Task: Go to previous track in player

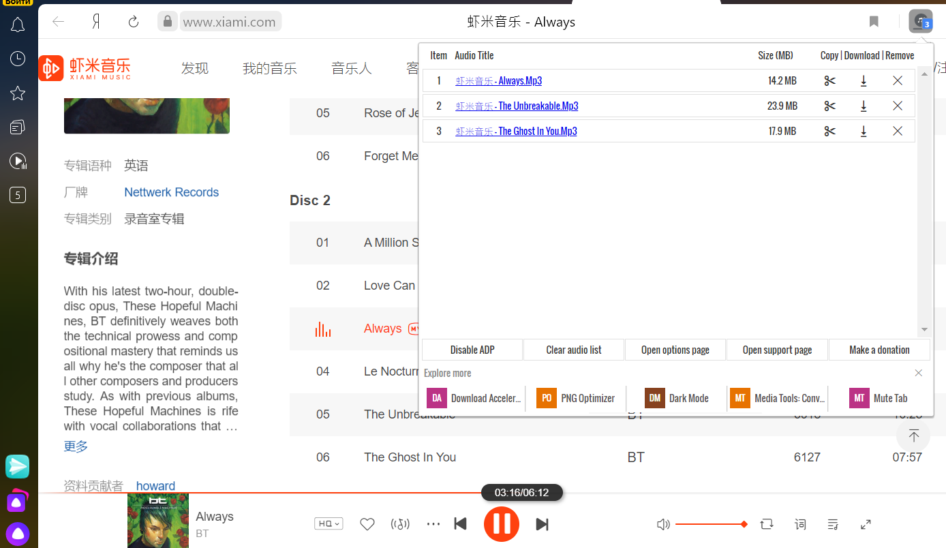Action: (x=461, y=523)
